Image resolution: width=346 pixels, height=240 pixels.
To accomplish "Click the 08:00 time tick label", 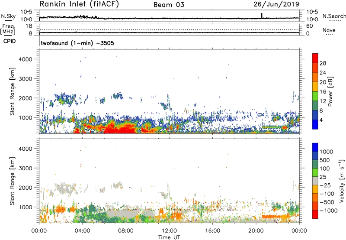I will click(126, 231).
